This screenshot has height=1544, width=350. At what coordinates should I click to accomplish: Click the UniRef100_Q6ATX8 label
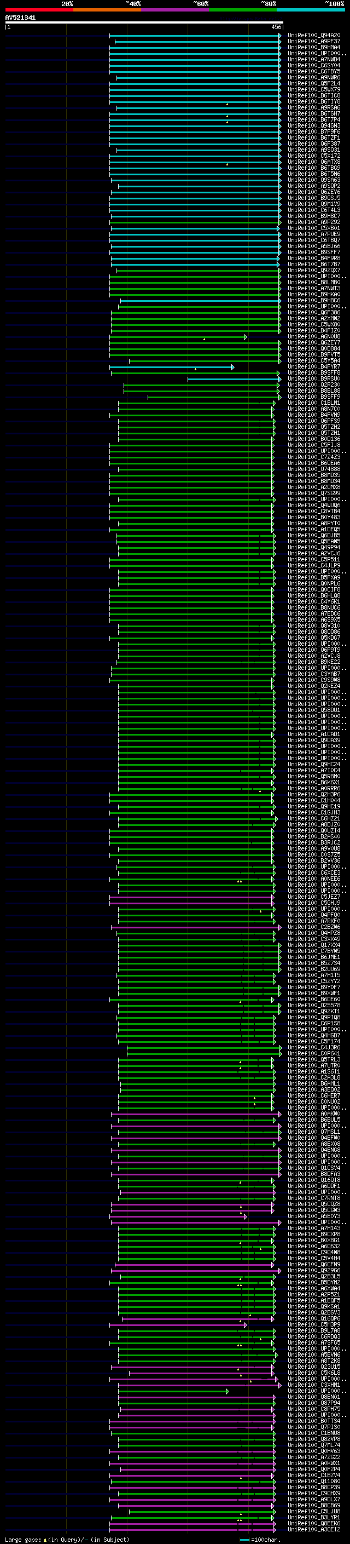313,162
